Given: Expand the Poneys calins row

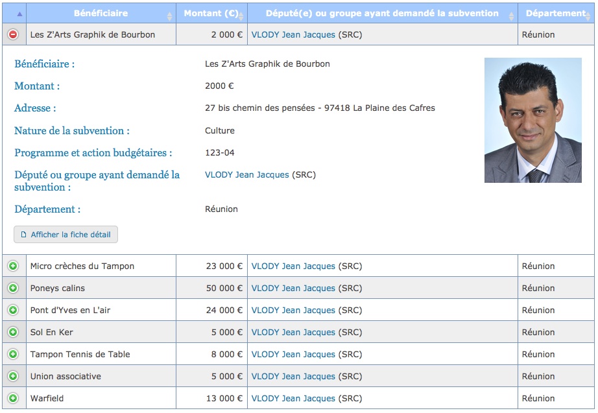Looking at the screenshot, I should [x=13, y=288].
